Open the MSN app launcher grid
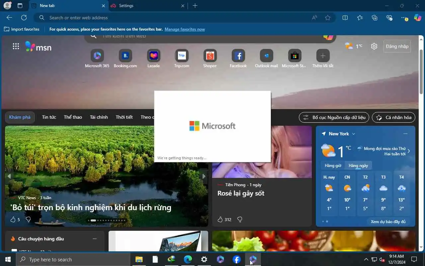 click(x=16, y=46)
